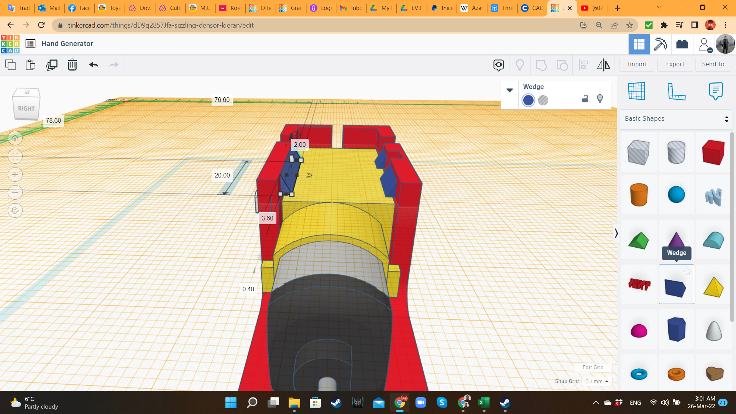Screen dimensions: 736x414
Task: Click the Undo arrow
Action: [x=94, y=65]
